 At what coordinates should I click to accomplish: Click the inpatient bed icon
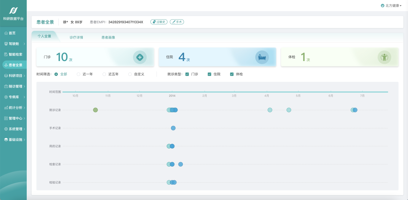(262, 57)
